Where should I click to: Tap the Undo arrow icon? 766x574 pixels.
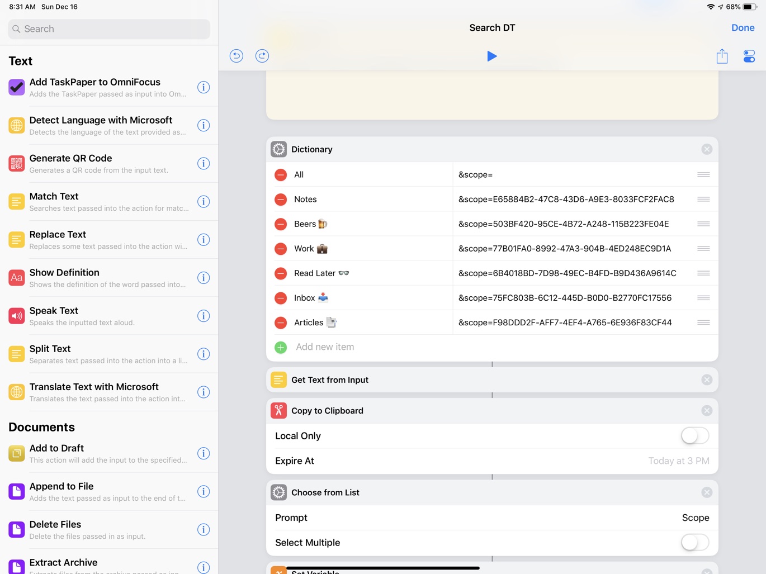[x=237, y=56]
